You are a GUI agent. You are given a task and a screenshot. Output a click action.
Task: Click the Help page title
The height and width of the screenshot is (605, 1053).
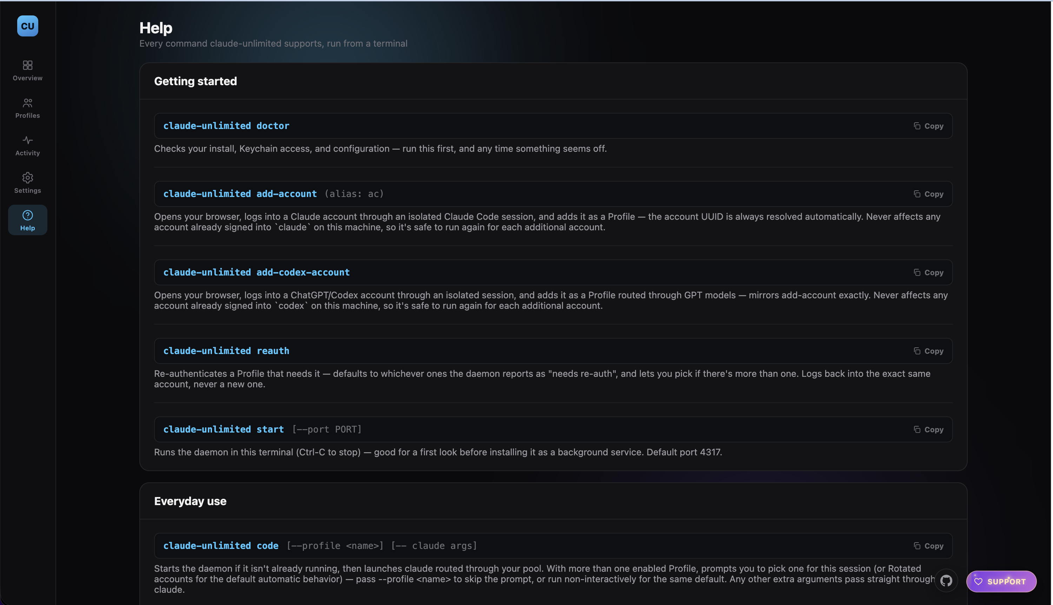(x=155, y=28)
